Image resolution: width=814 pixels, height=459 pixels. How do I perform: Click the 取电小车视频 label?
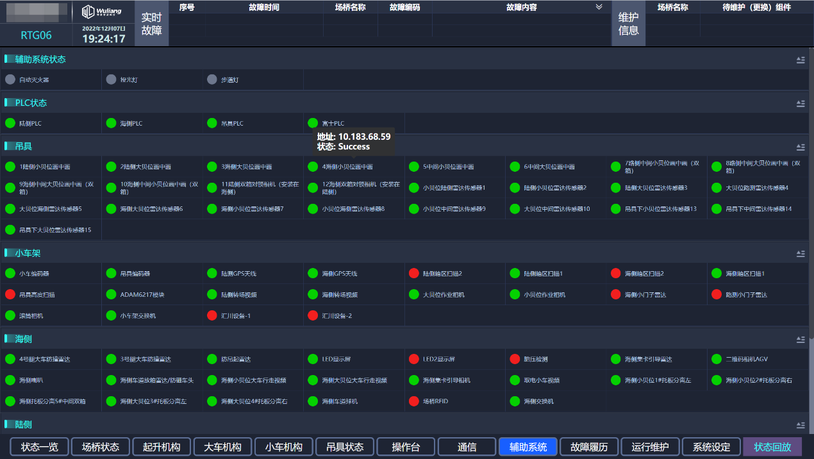click(x=542, y=380)
